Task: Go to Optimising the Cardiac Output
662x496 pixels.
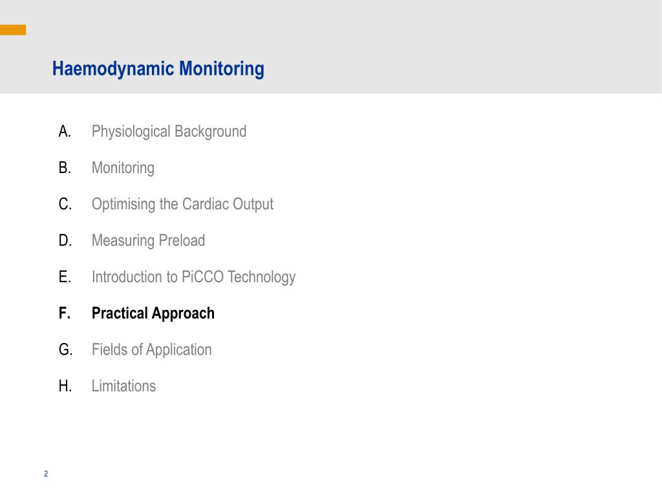Action: coord(182,204)
